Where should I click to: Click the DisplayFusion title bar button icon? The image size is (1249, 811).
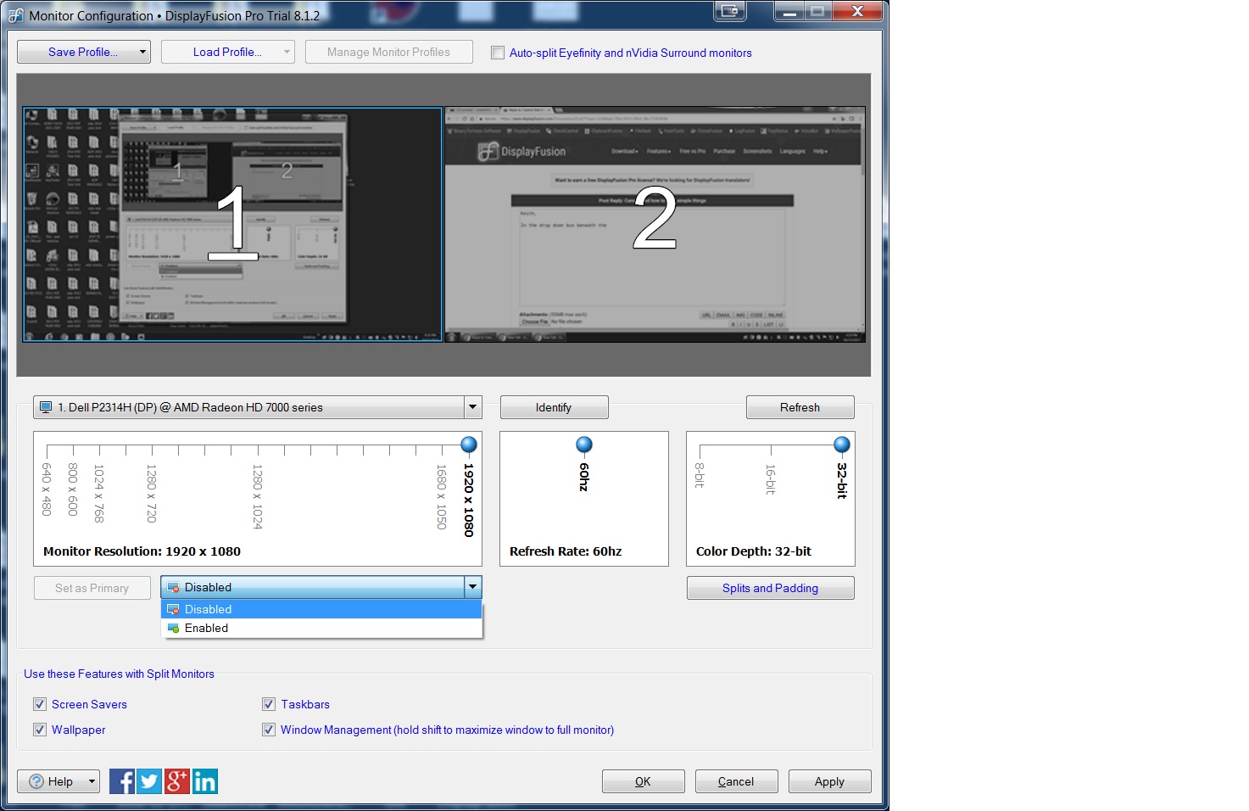pos(729,12)
